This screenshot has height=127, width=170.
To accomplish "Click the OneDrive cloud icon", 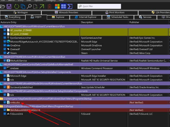I will 8,46.
